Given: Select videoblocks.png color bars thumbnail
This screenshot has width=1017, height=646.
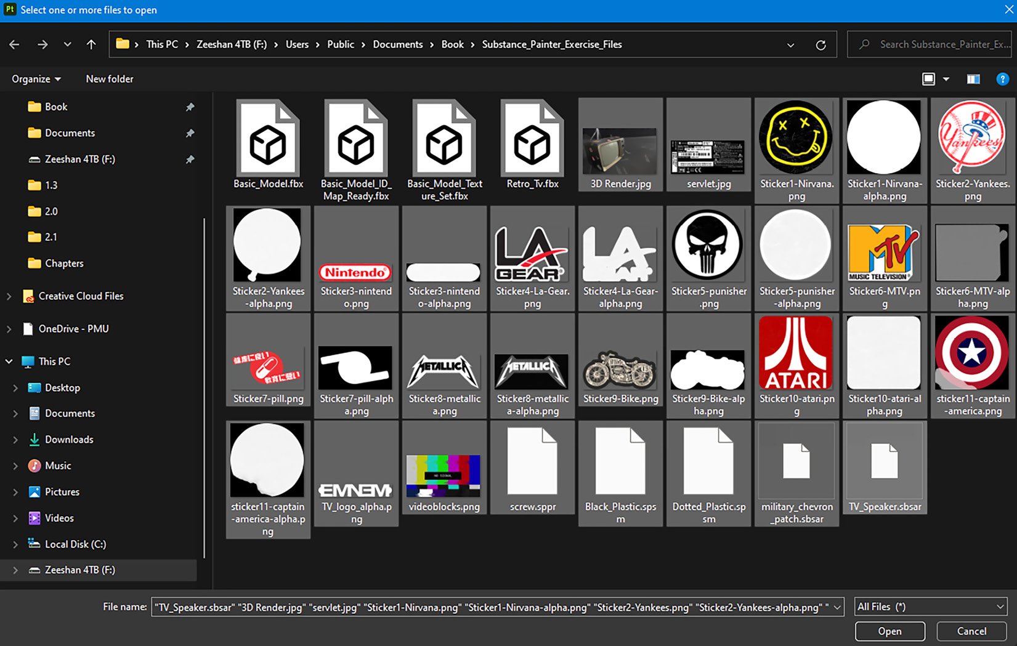Looking at the screenshot, I should point(444,475).
